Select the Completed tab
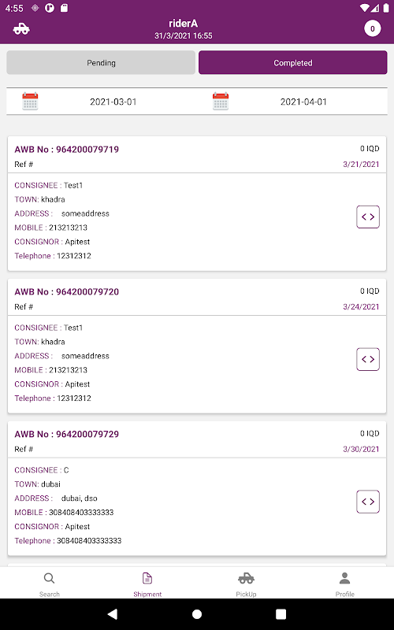The width and height of the screenshot is (394, 630). click(293, 63)
